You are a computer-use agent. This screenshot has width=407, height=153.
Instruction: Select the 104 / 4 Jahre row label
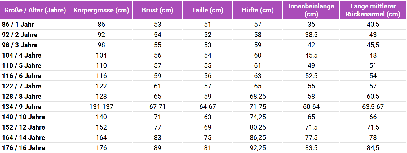[22, 55]
